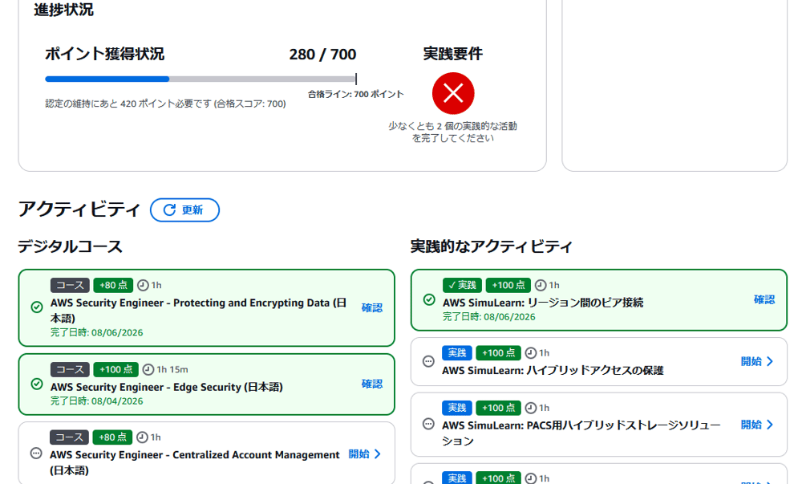This screenshot has height=484, width=802.
Task: Click the 280 / 700 points text
Action: point(322,55)
